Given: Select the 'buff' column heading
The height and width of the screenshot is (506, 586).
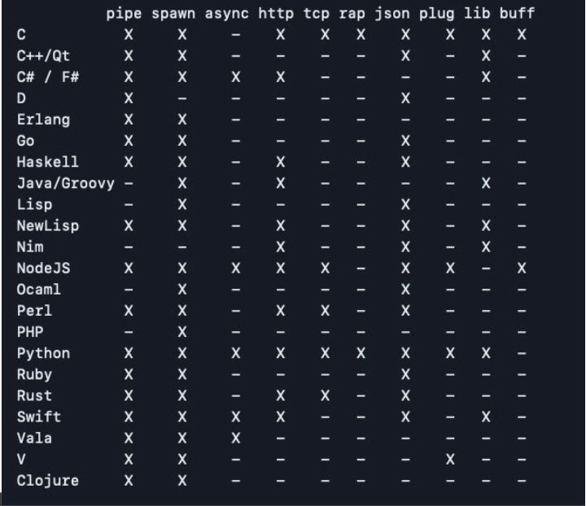Looking at the screenshot, I should tap(518, 14).
